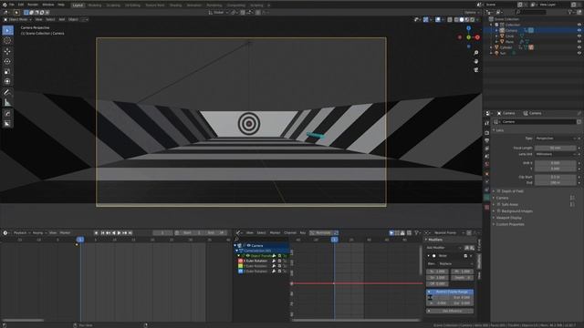Open the Add Modifier dropdown
Screen dimensions: 584x328
(443, 248)
